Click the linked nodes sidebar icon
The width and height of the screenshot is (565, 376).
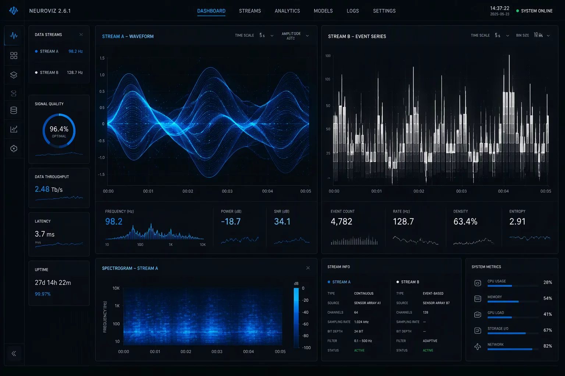14,94
